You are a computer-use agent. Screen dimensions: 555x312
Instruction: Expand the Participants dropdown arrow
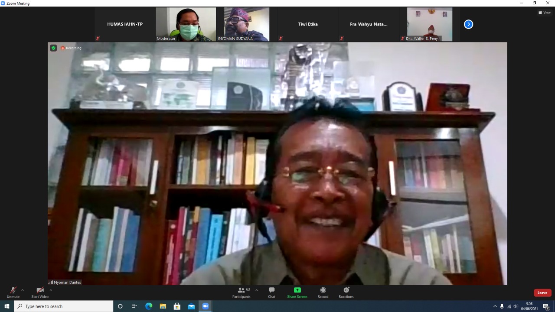[x=256, y=290]
